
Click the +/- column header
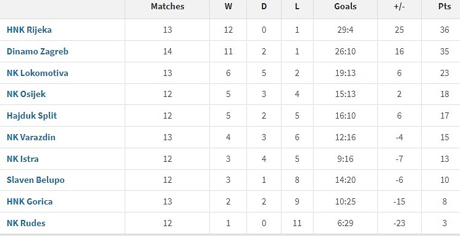click(399, 6)
